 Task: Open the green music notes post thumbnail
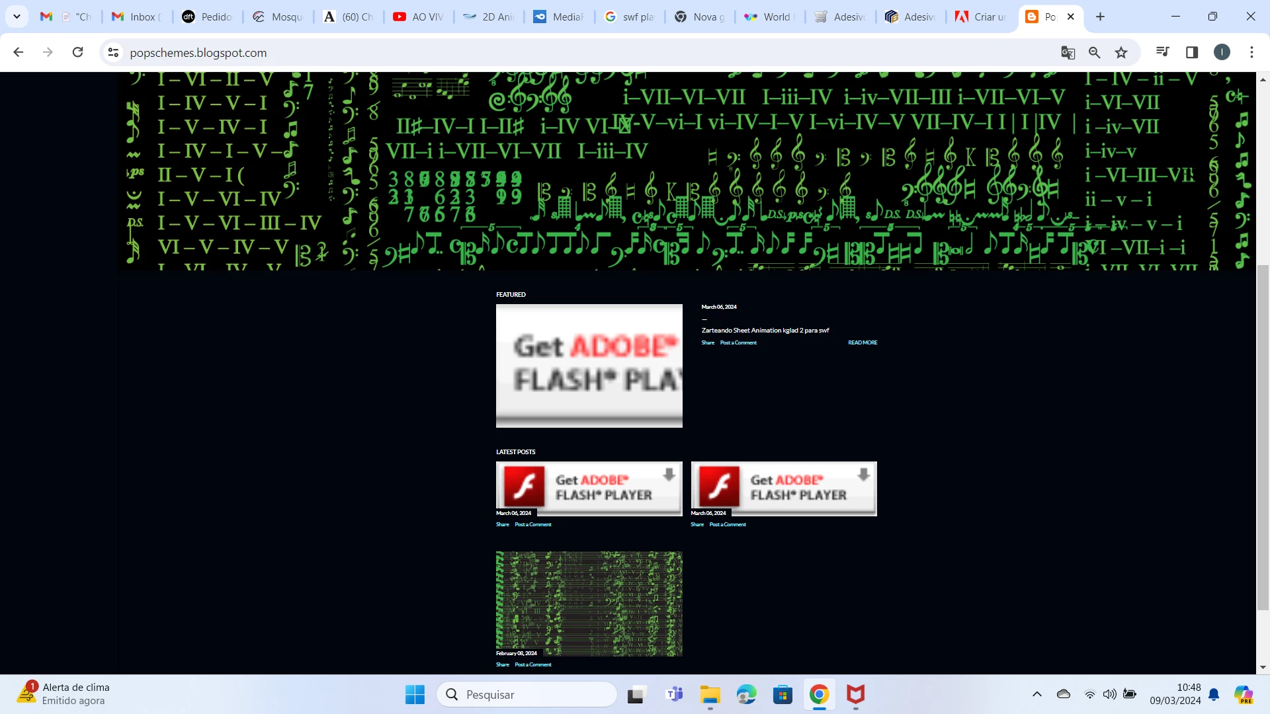click(x=589, y=603)
